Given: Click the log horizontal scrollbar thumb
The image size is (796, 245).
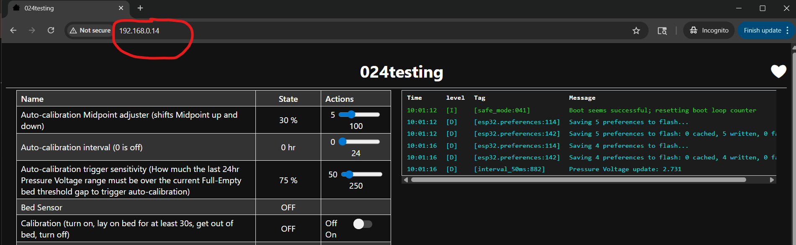Looking at the screenshot, I should (579, 180).
